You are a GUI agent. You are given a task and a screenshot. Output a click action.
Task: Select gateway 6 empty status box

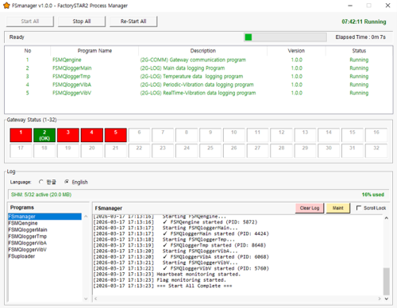point(139,135)
